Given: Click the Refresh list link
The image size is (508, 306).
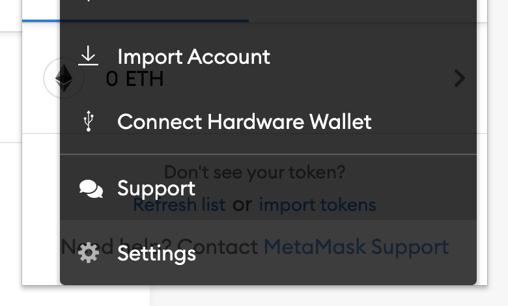Looking at the screenshot, I should [179, 205].
